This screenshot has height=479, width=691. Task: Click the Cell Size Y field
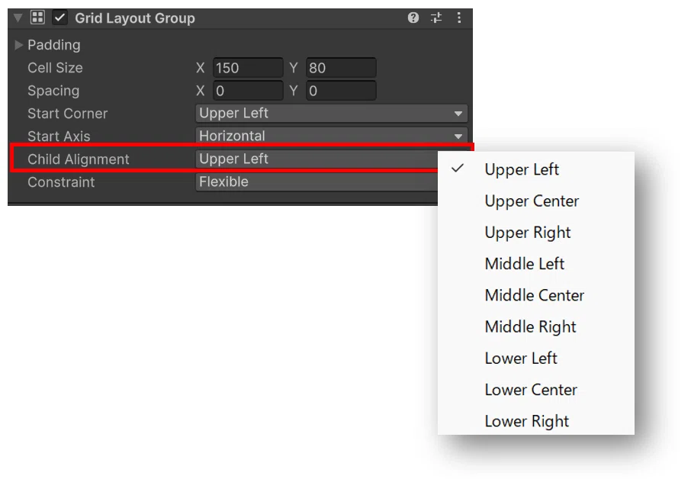(x=341, y=68)
